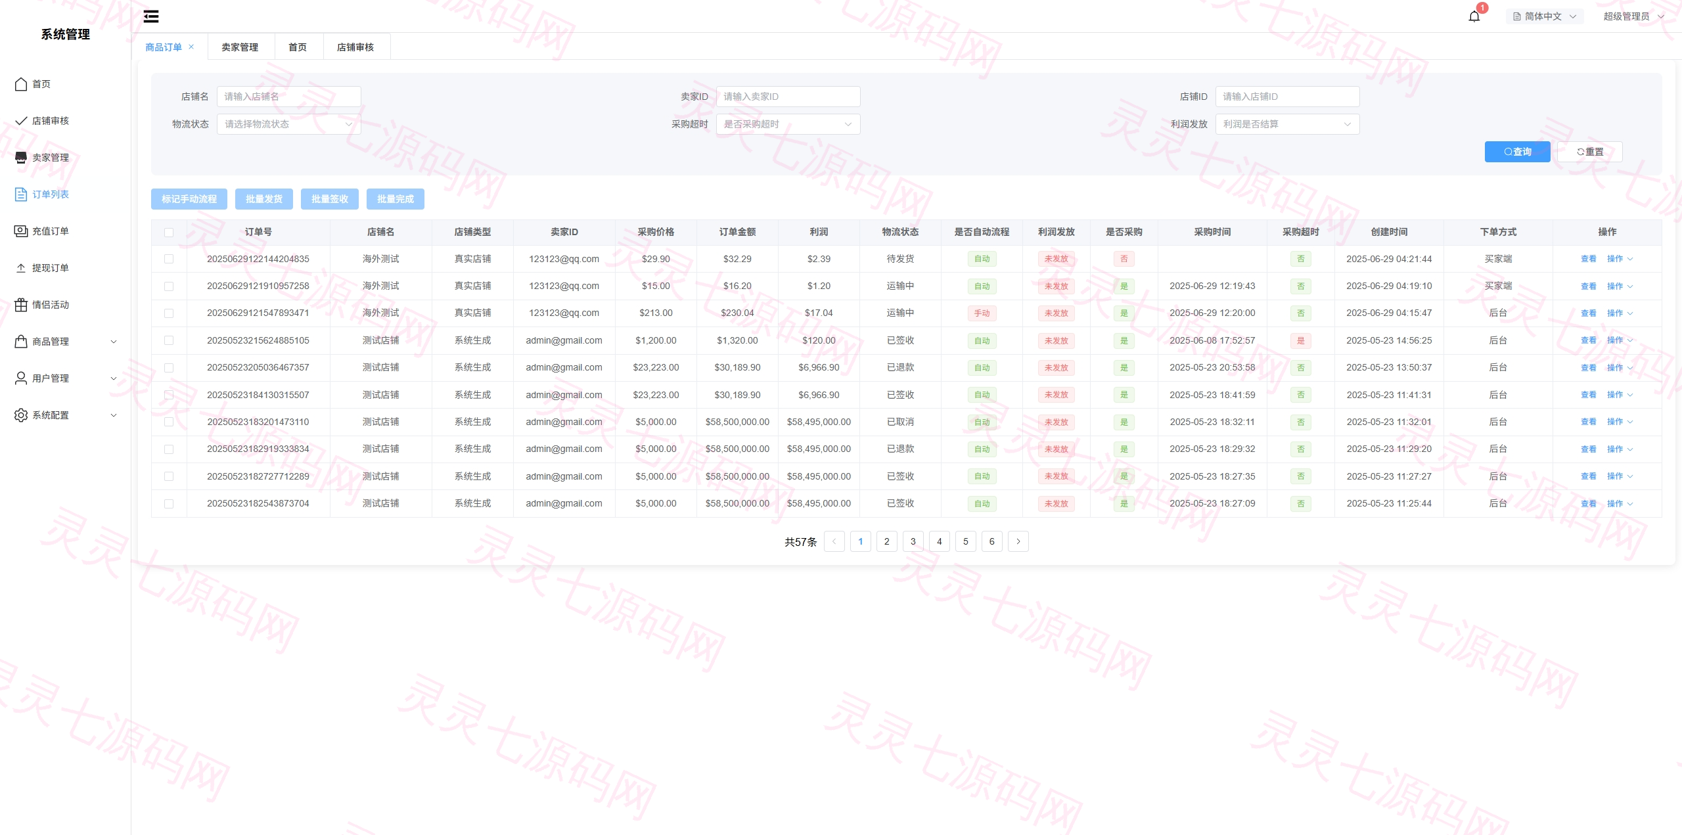Switch to the 首页 tab
1682x835 pixels.
tap(298, 47)
